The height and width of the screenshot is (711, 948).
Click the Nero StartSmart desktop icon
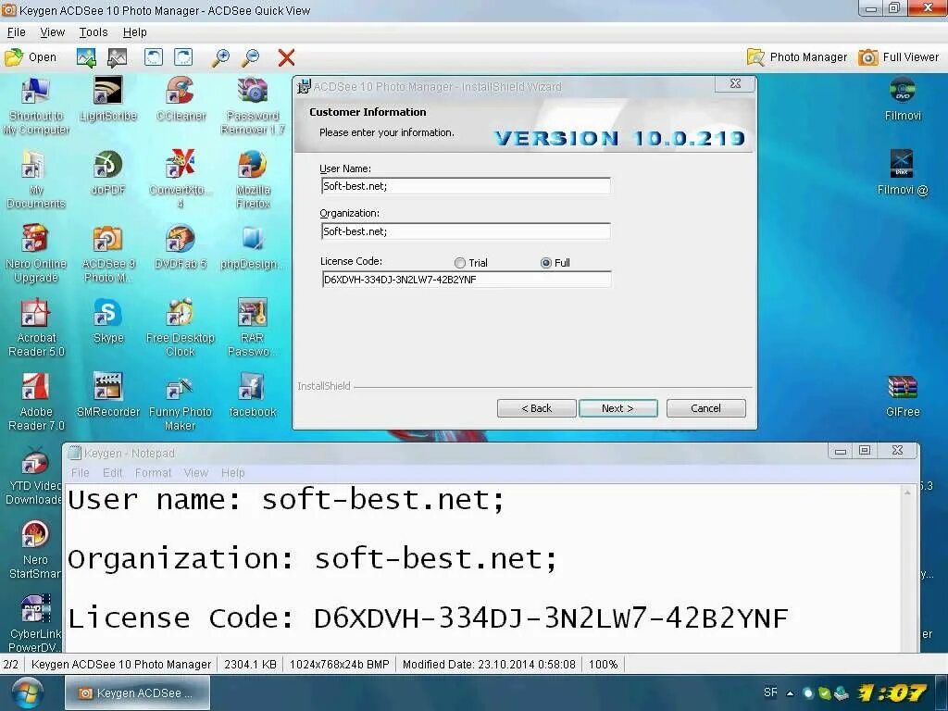(34, 549)
